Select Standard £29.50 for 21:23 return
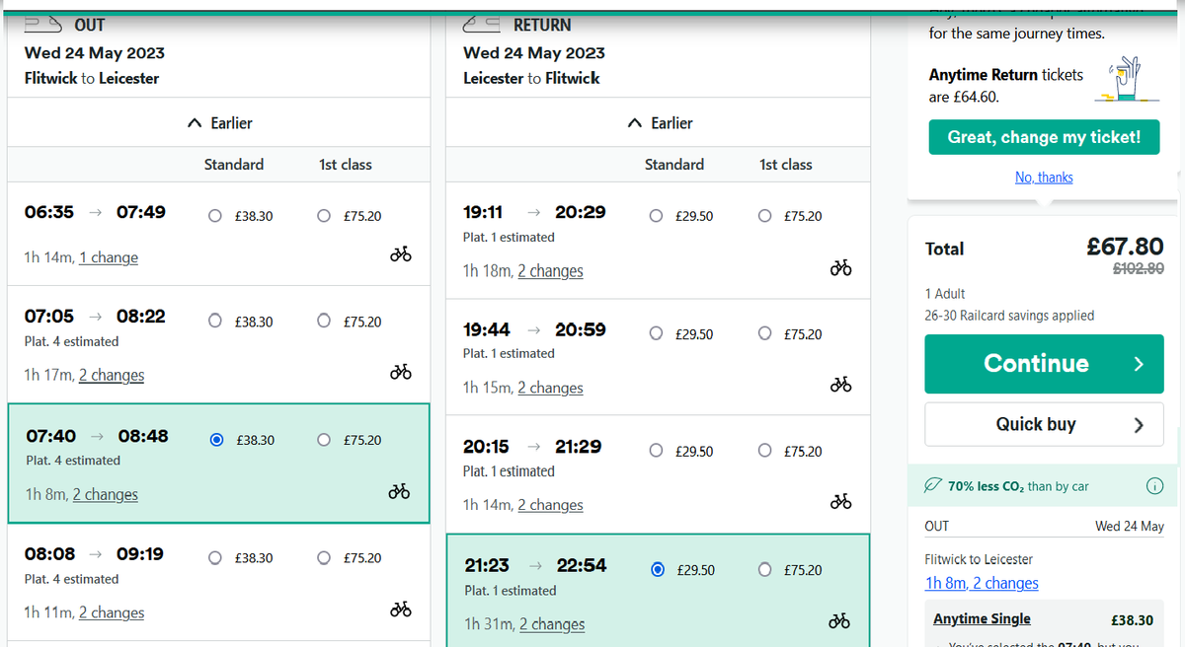The image size is (1185, 647). (x=658, y=570)
